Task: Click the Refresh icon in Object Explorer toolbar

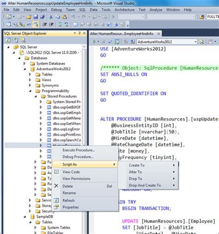Action: pyautogui.click(x=8, y=40)
